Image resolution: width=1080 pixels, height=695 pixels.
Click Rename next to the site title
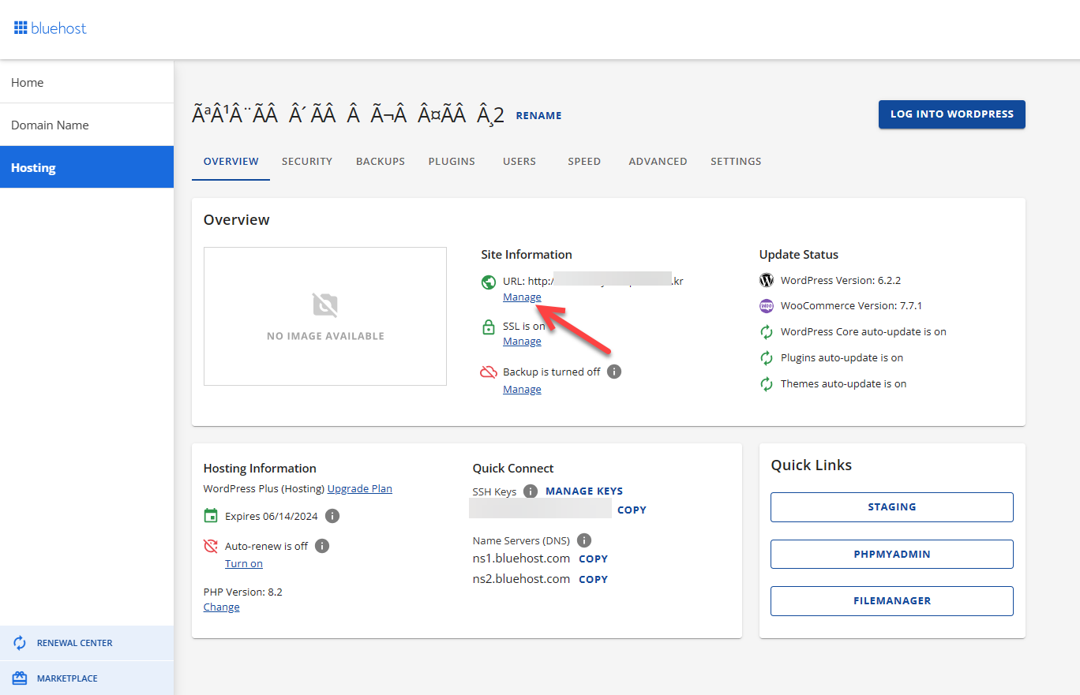tap(538, 116)
